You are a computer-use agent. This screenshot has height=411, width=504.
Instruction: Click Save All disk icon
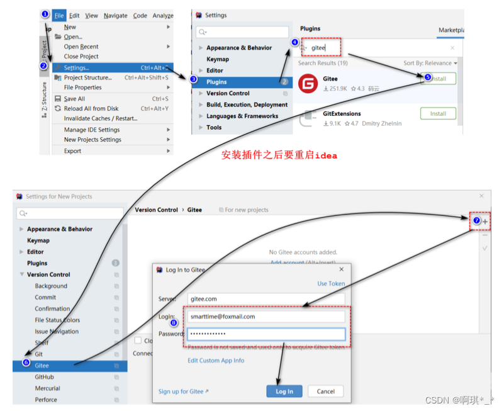[58, 99]
